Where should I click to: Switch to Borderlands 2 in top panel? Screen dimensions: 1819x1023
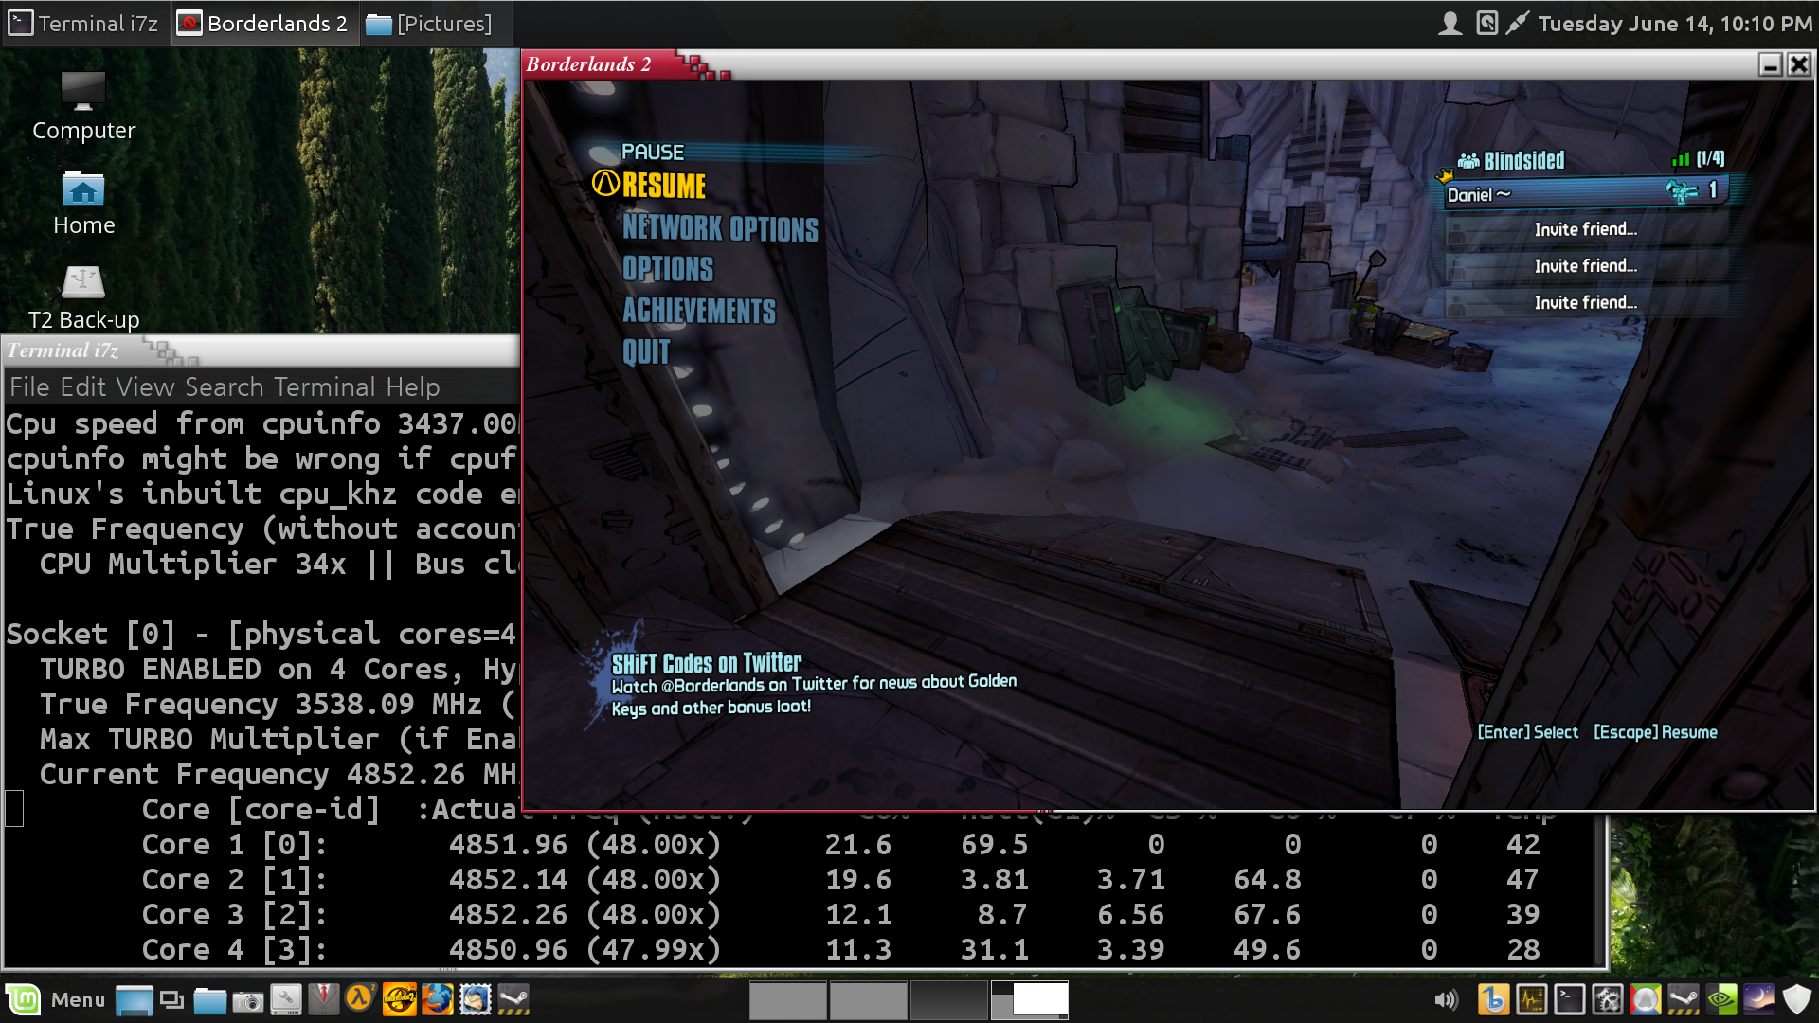coord(265,24)
